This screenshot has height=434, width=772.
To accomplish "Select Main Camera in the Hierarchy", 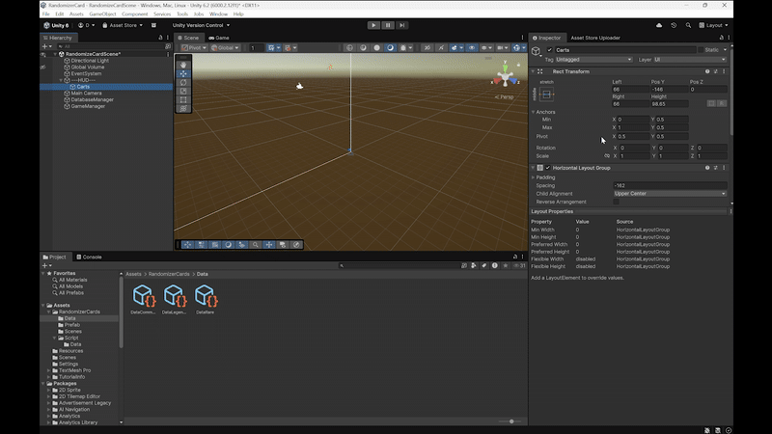I will click(88, 93).
